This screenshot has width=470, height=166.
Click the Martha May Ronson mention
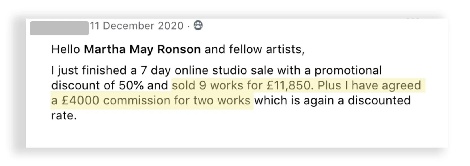click(x=142, y=49)
